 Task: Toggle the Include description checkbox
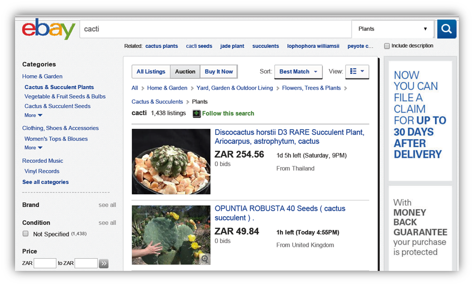(x=387, y=46)
